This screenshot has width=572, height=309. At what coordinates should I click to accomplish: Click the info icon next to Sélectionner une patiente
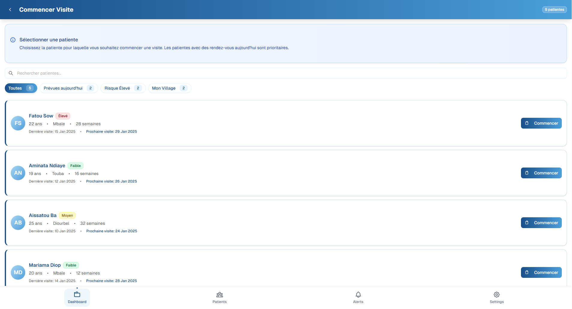pos(13,40)
